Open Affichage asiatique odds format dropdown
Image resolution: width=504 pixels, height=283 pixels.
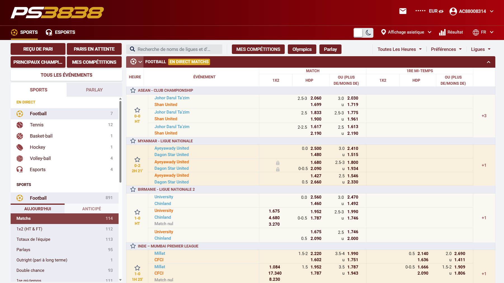click(x=406, y=32)
